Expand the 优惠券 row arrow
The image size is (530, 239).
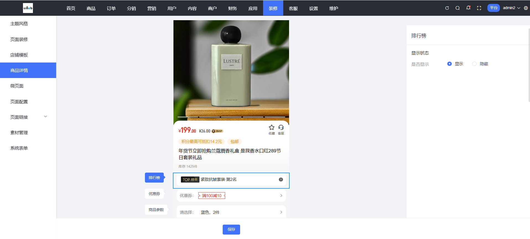point(281,196)
